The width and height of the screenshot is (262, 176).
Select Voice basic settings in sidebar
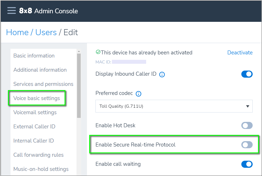point(37,98)
